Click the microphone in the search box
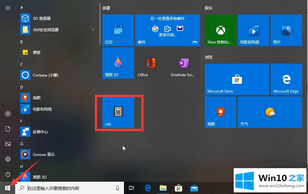Image resolution: width=308 pixels, height=194 pixels. click(117, 188)
